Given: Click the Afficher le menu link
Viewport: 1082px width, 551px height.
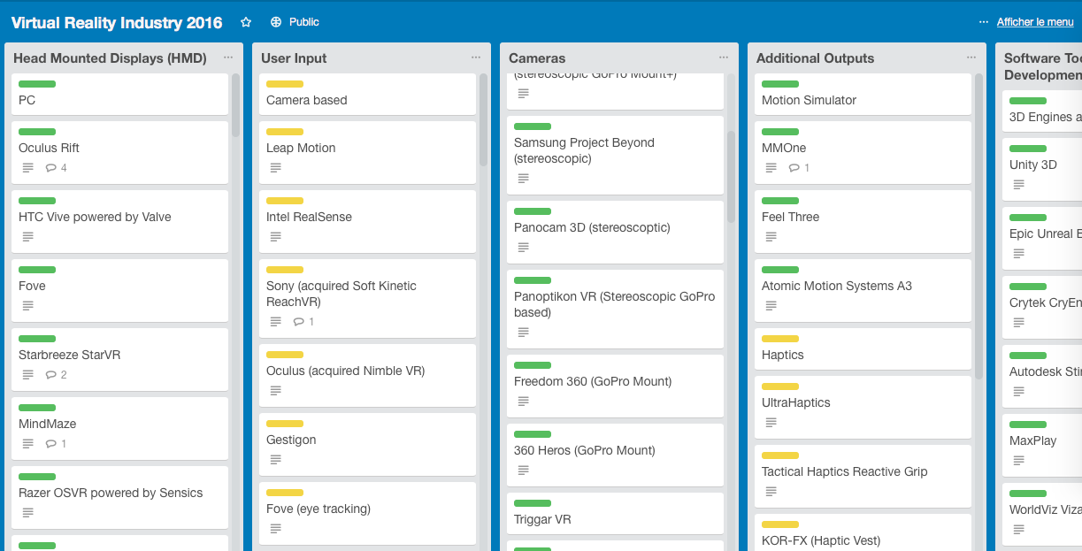Looking at the screenshot, I should [x=1035, y=22].
